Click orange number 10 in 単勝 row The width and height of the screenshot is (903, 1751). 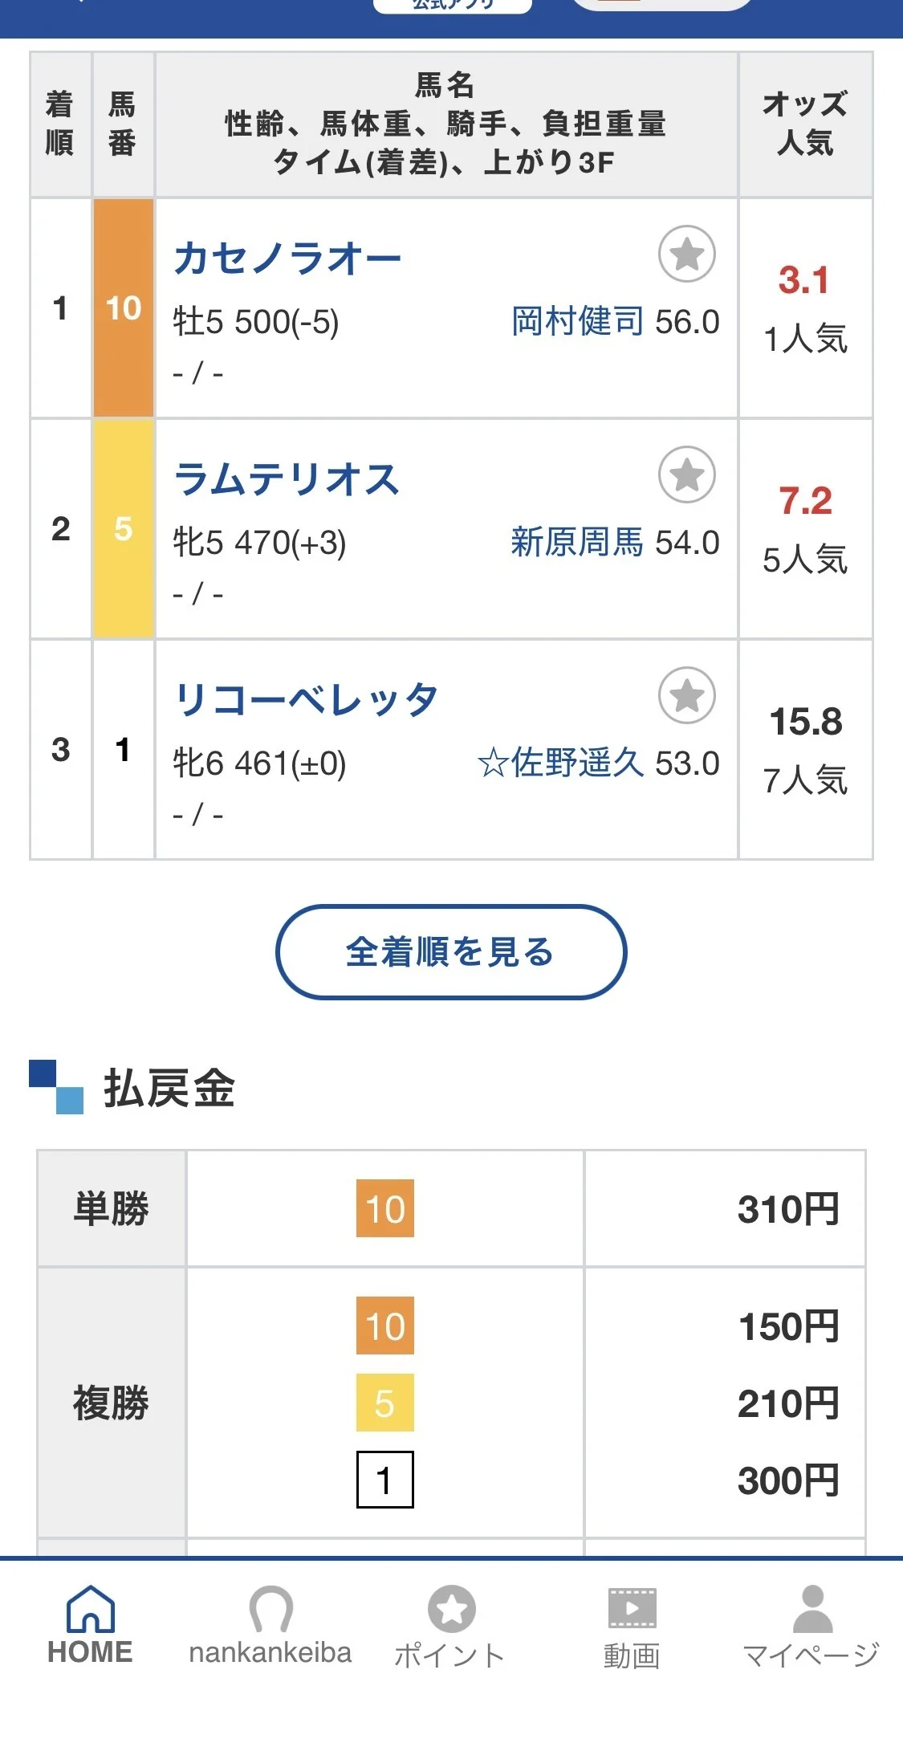[x=385, y=1208]
